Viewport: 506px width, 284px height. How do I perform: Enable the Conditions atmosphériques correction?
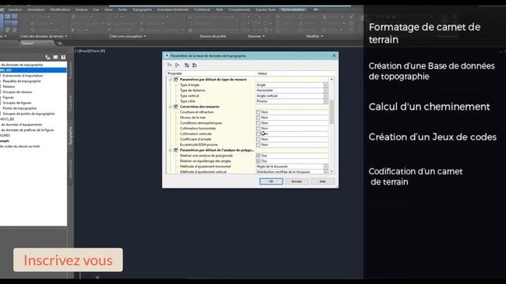point(259,123)
